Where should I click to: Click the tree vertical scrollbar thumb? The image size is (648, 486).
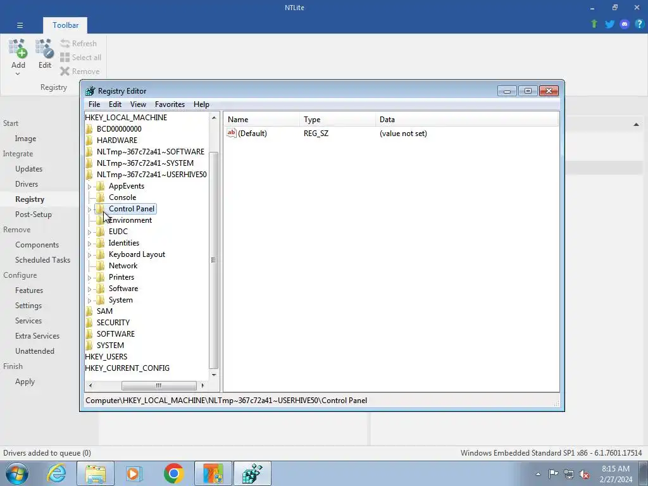[214, 260]
